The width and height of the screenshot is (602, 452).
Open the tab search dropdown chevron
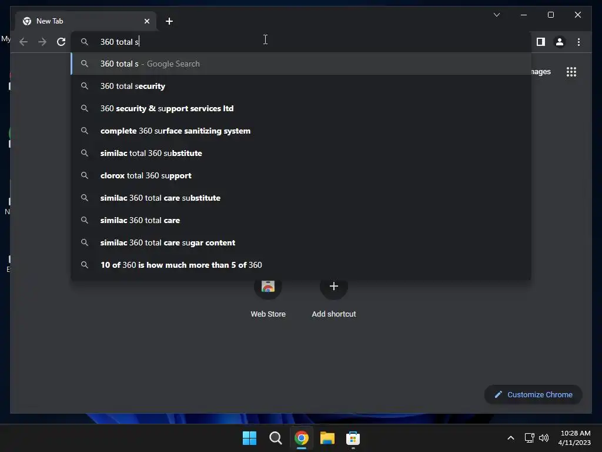coord(496,15)
